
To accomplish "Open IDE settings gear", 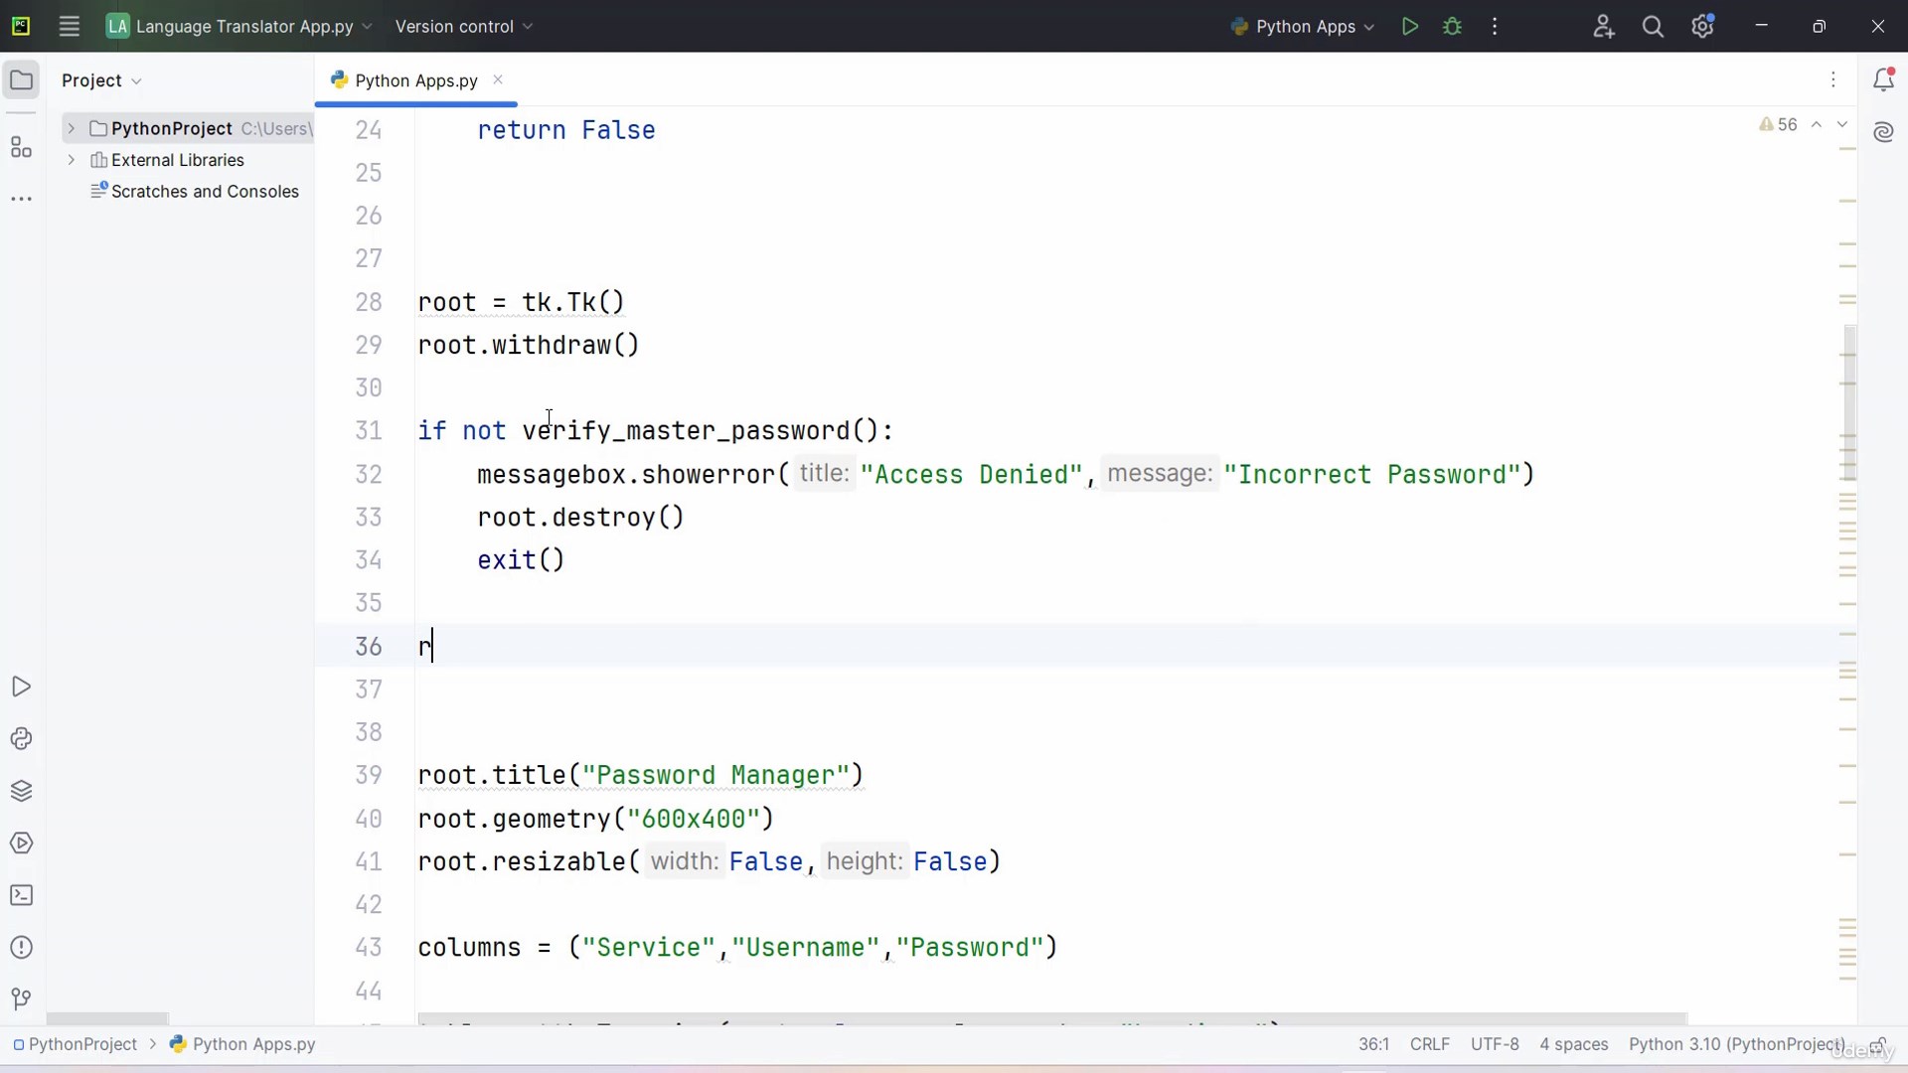I will click(x=1702, y=27).
